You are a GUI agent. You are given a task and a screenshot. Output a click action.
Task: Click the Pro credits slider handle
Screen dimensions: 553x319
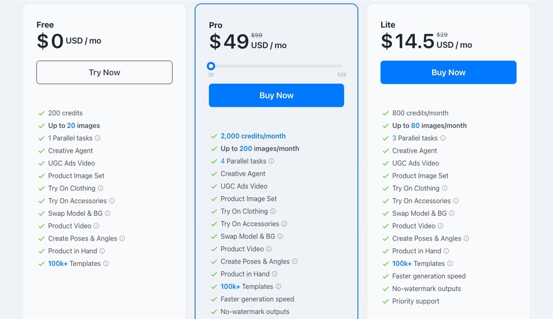click(x=211, y=66)
